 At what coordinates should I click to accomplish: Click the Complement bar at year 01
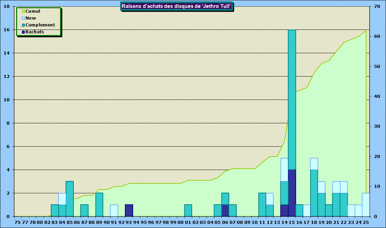(x=188, y=210)
